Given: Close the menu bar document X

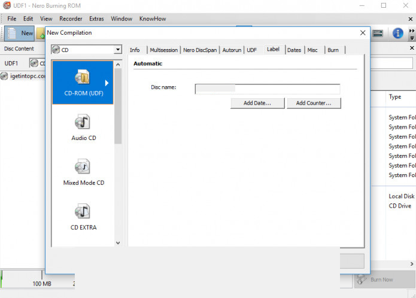Looking at the screenshot, I should tap(411, 19).
